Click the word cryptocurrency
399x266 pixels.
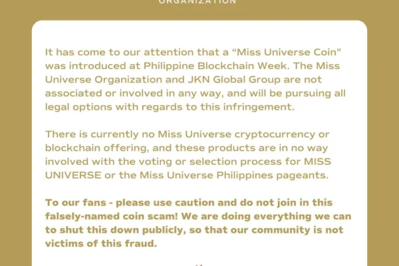(x=275, y=134)
